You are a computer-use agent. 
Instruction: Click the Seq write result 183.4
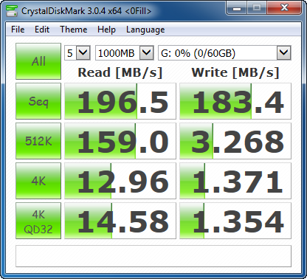pyautogui.click(x=235, y=101)
